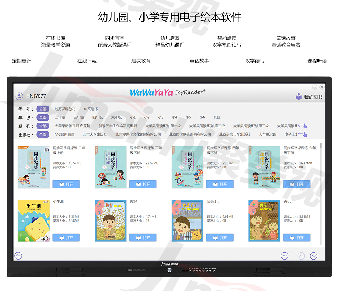Screen dimensions: 339x291
Task: Open the 我是丁丁 book with 打开 button
Action: [220, 238]
